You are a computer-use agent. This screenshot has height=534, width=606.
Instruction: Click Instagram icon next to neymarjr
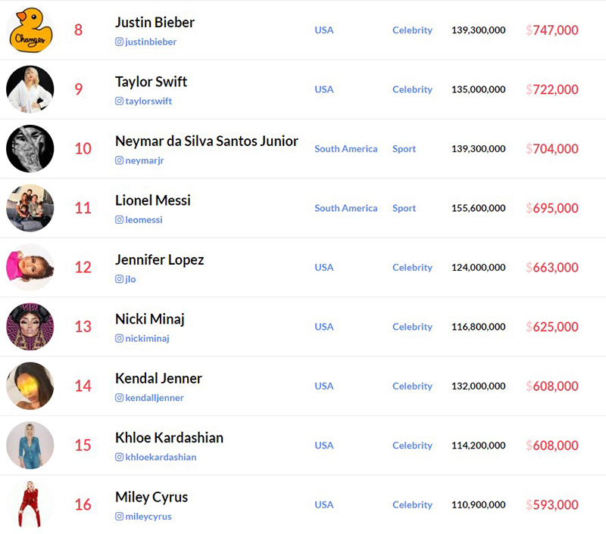(x=119, y=160)
